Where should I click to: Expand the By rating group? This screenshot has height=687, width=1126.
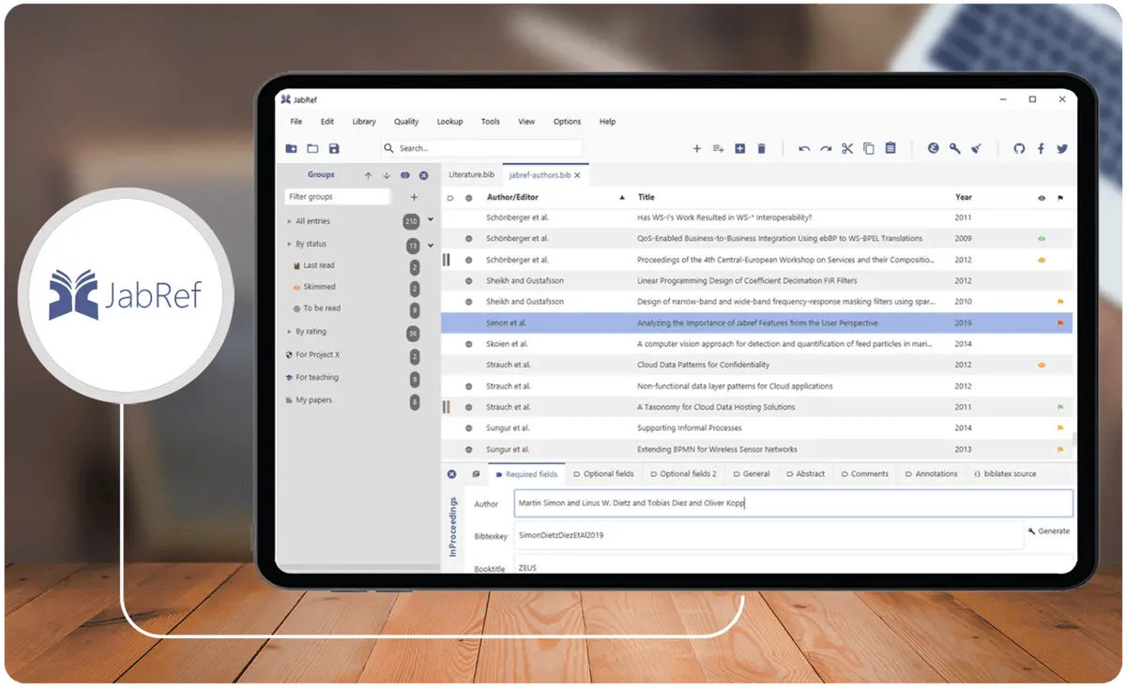point(289,332)
